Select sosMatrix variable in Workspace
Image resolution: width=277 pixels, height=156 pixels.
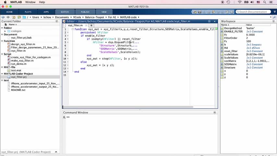(230, 61)
